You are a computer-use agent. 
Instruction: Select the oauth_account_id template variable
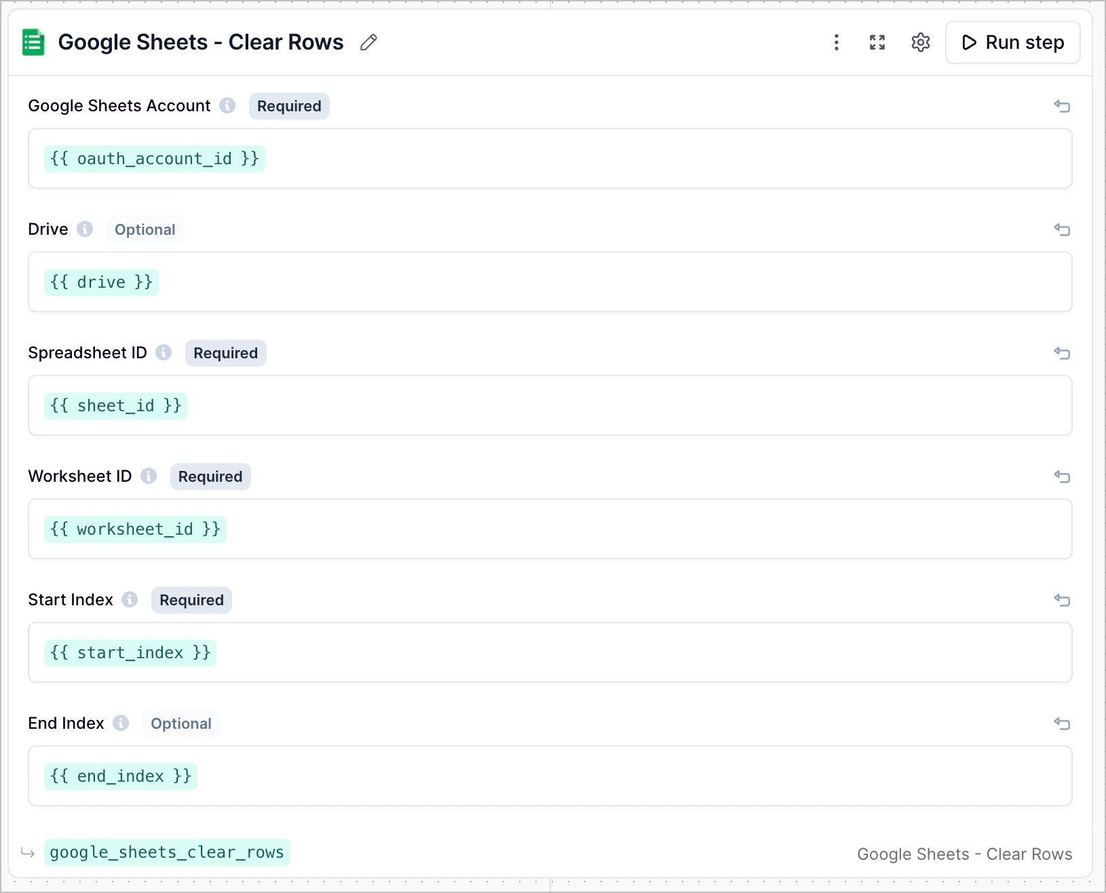click(155, 158)
